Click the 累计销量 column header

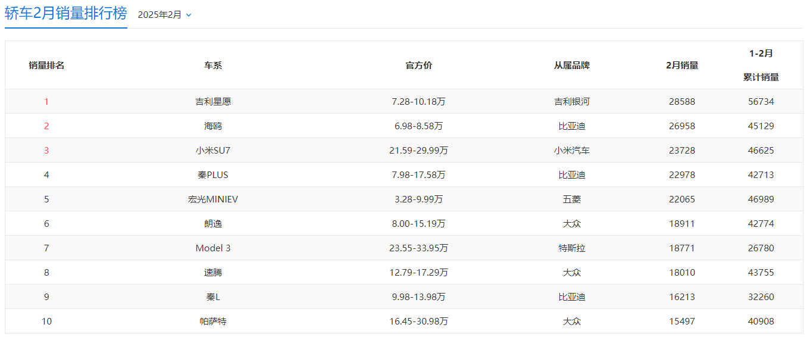[x=761, y=77]
